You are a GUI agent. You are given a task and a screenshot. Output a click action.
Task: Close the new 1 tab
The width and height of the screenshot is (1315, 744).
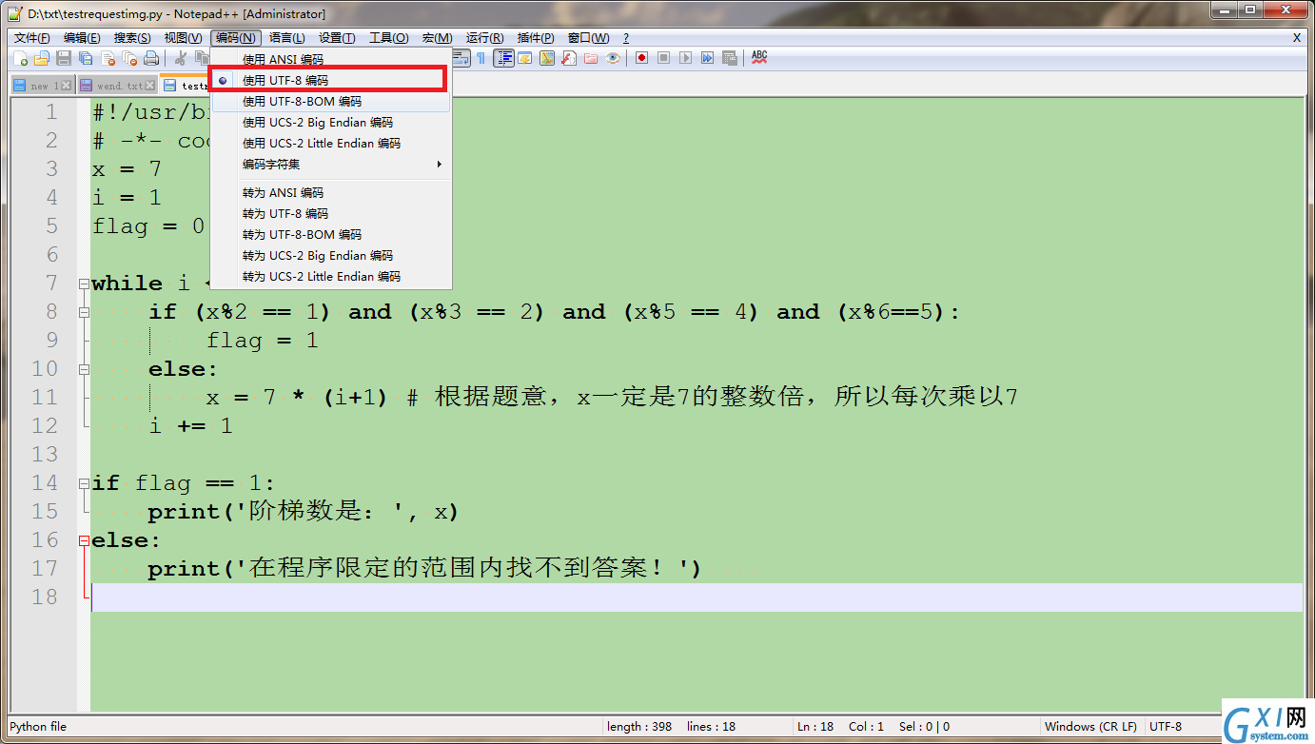(x=67, y=86)
